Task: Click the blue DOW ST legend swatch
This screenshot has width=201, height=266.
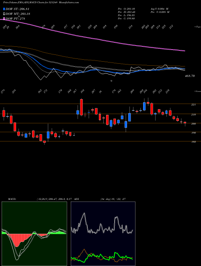Action: click(4, 9)
